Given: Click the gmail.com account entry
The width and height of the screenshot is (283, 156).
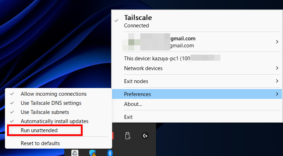Looking at the screenshot, I should pyautogui.click(x=197, y=42).
